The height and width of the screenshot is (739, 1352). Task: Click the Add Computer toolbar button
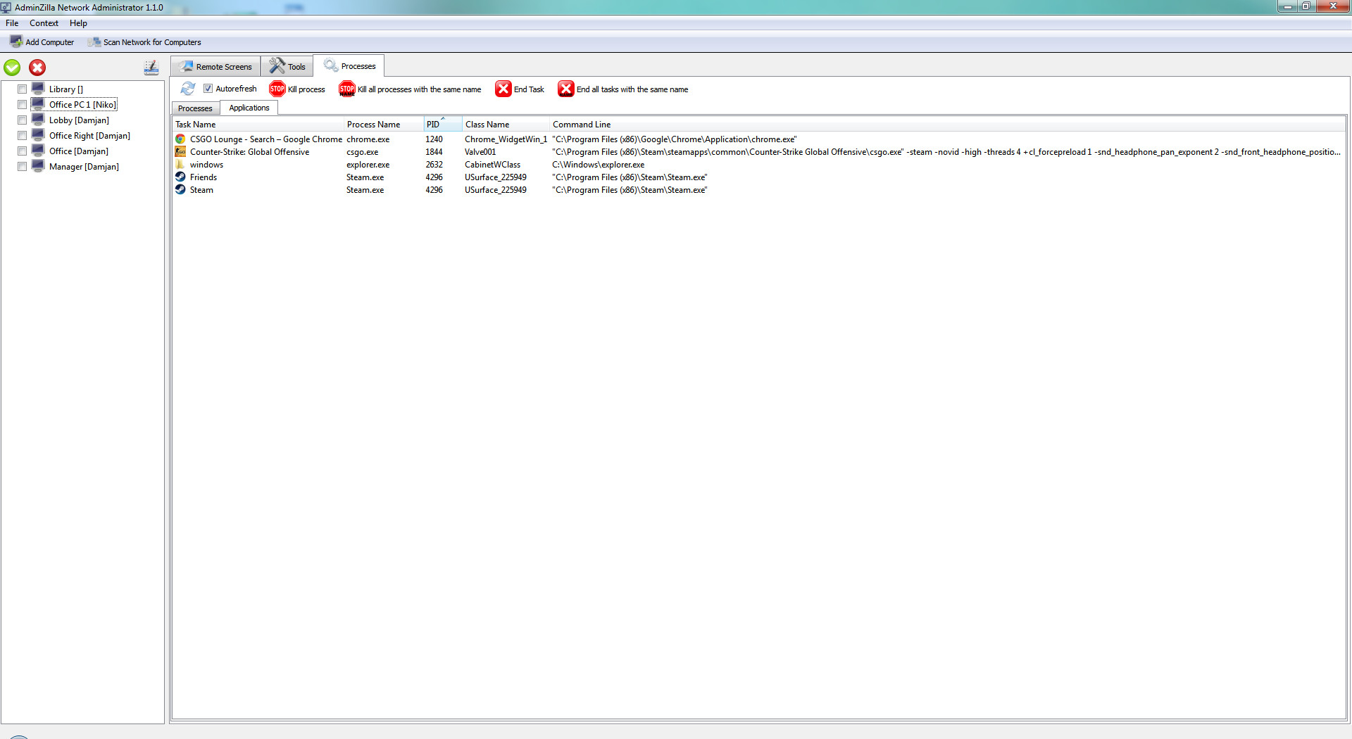coord(42,42)
